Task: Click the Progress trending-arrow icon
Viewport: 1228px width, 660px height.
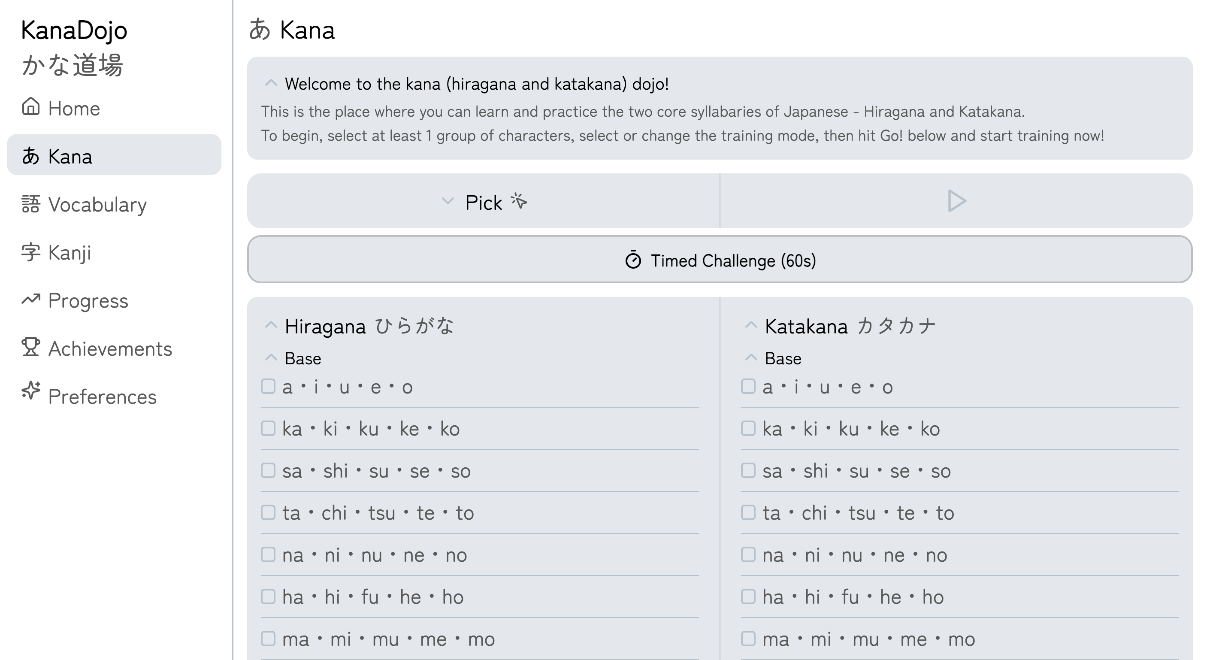Action: click(x=30, y=300)
